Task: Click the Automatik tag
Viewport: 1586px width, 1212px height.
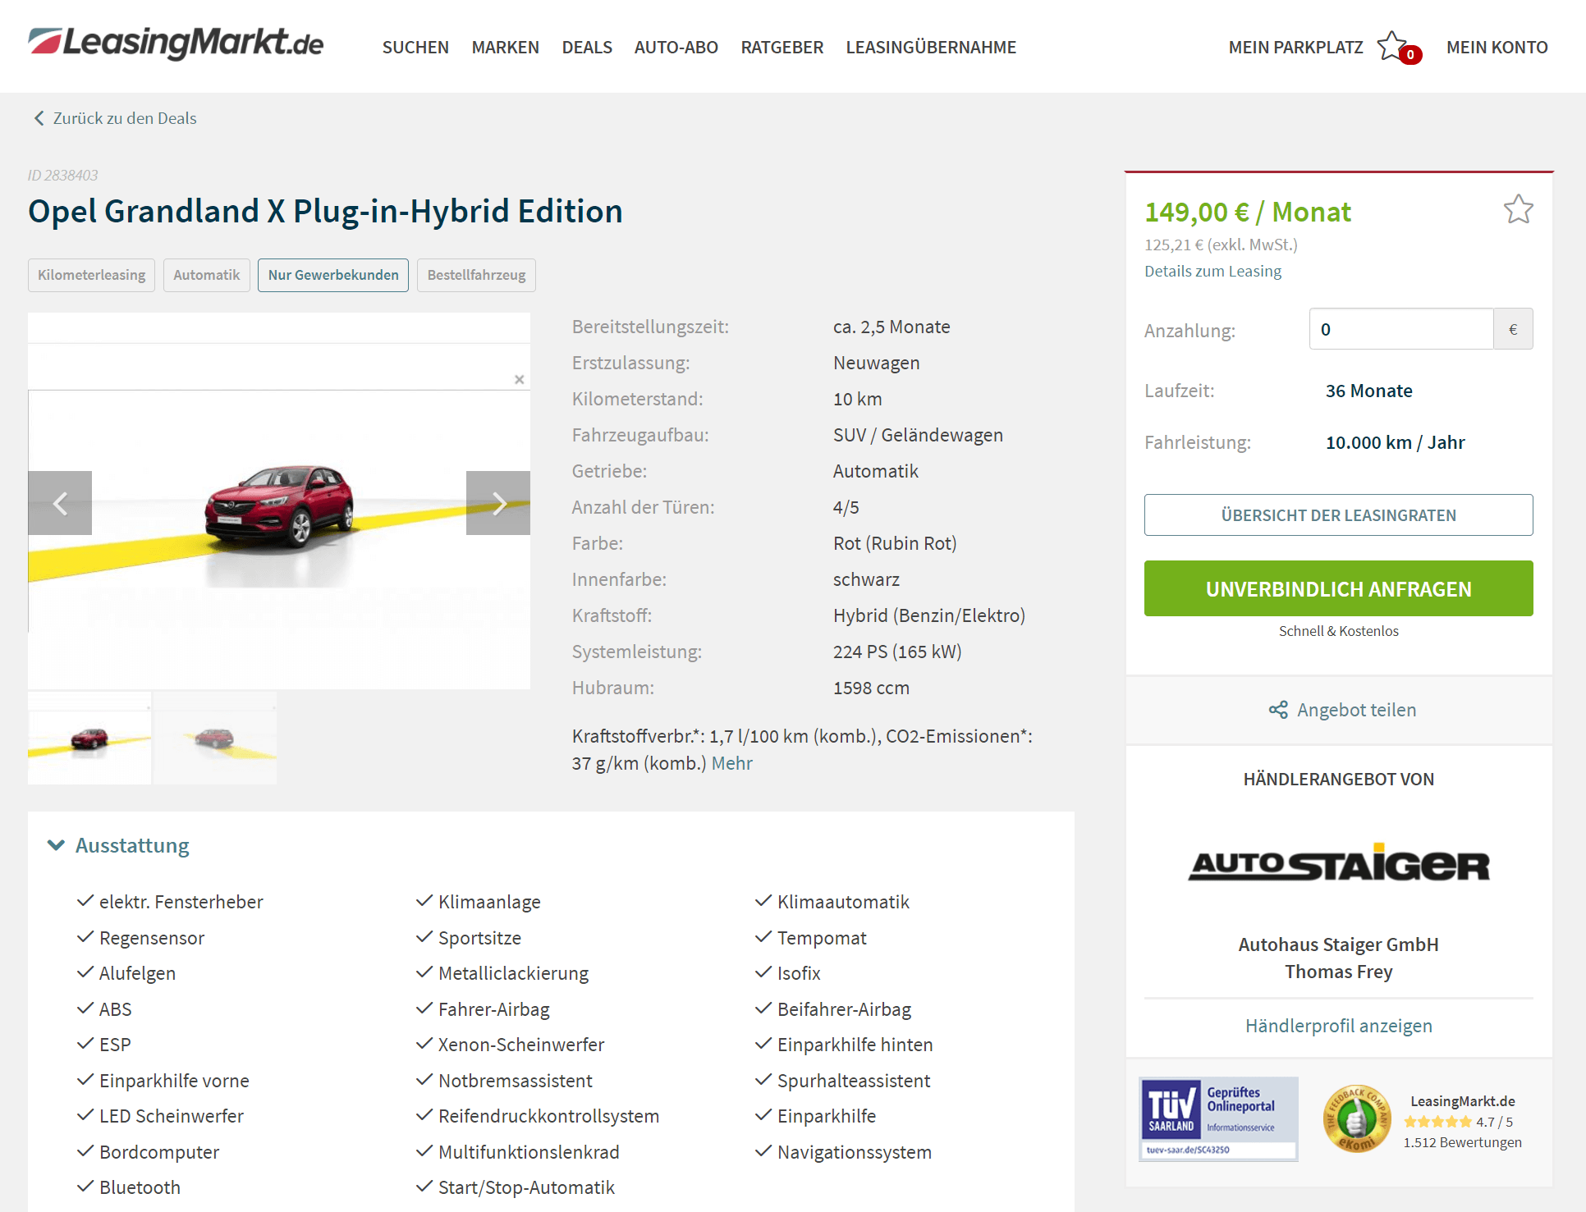Action: coord(206,275)
